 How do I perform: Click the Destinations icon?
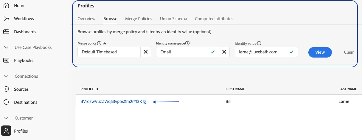(6, 102)
